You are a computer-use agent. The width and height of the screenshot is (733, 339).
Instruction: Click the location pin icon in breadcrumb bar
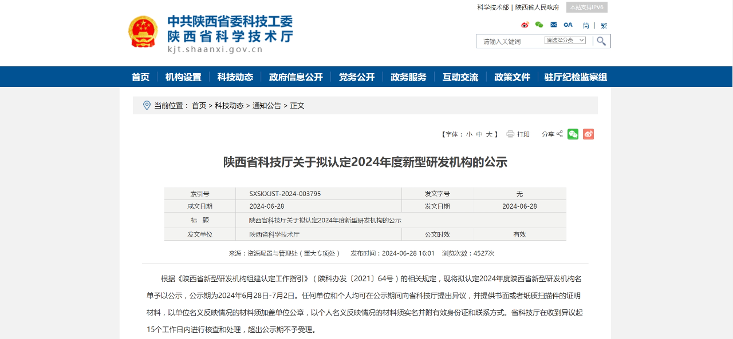pos(146,105)
